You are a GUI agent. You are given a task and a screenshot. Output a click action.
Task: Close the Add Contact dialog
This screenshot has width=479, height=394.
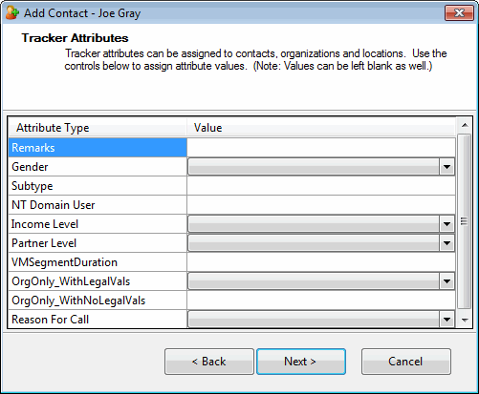click(459, 13)
